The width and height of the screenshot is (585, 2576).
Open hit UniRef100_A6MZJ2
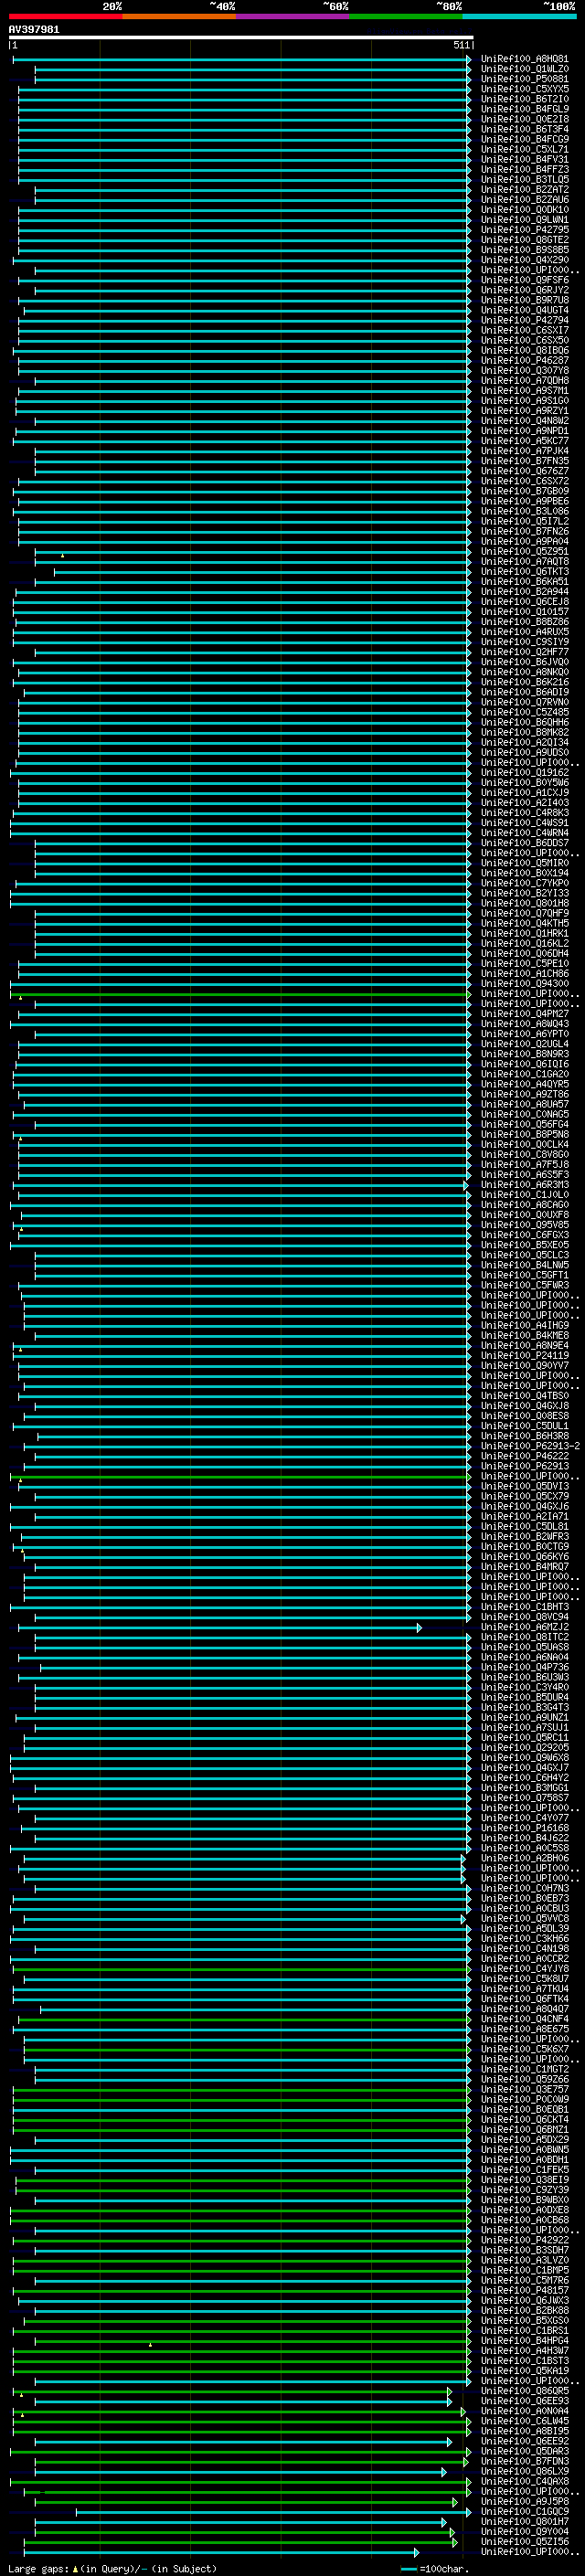point(524,1627)
